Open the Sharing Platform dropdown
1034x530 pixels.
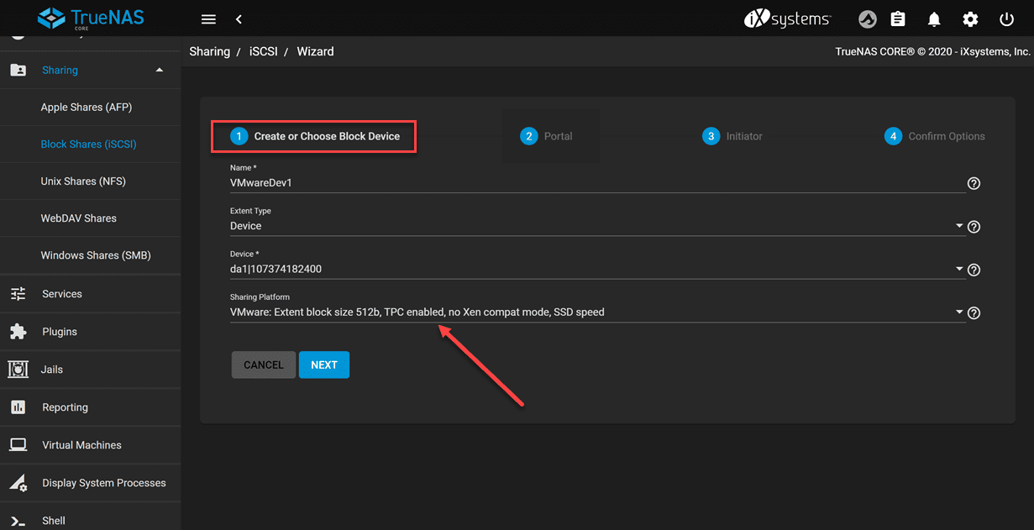click(596, 312)
